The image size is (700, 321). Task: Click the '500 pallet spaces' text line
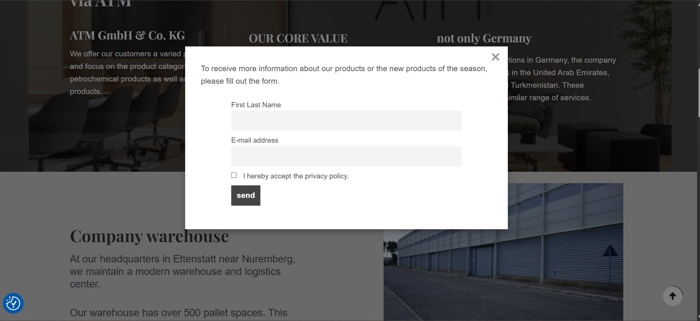[179, 313]
